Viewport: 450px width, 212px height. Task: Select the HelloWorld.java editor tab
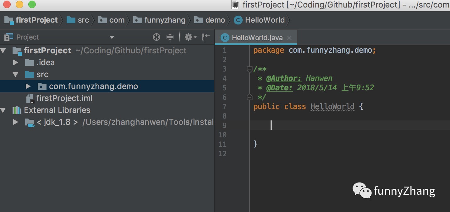256,38
